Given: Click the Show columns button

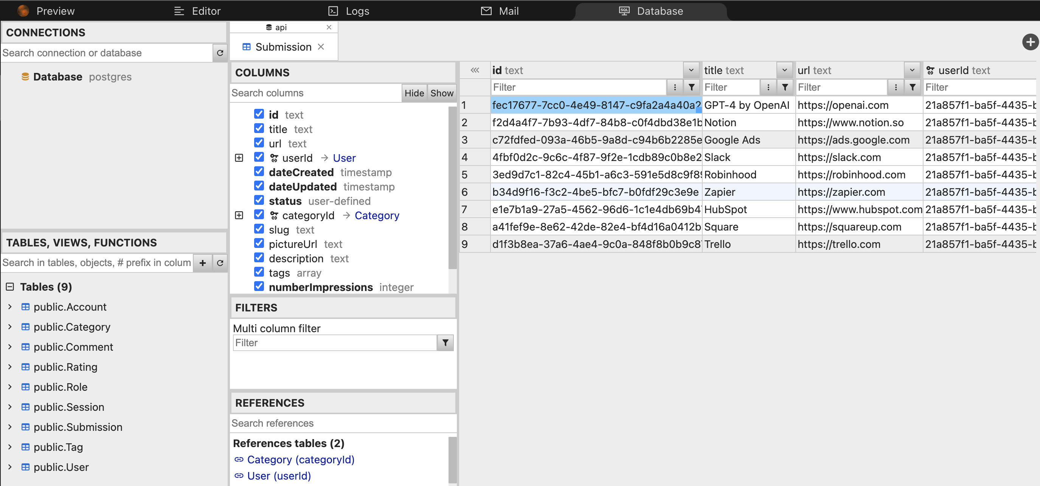Looking at the screenshot, I should [x=442, y=93].
